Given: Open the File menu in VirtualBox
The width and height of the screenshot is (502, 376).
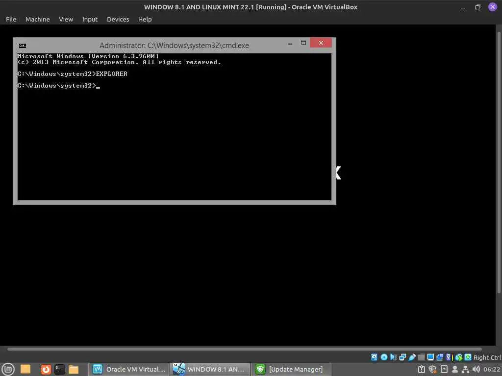Looking at the screenshot, I should point(11,20).
